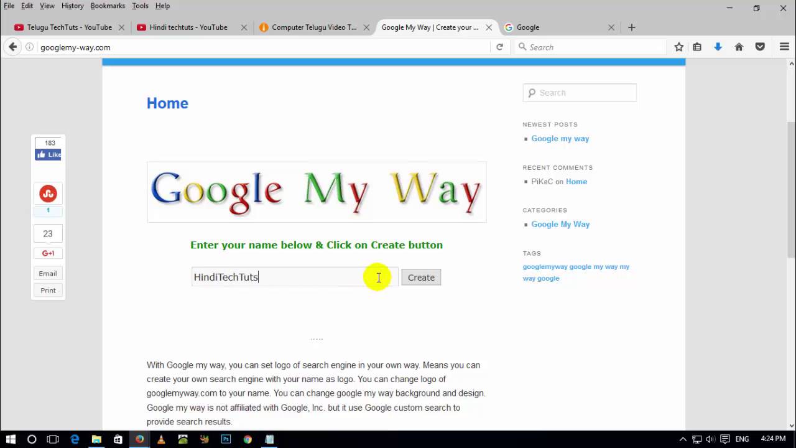Viewport: 796px width, 448px height.
Task: Open Google Chrome from taskbar
Action: [248, 439]
